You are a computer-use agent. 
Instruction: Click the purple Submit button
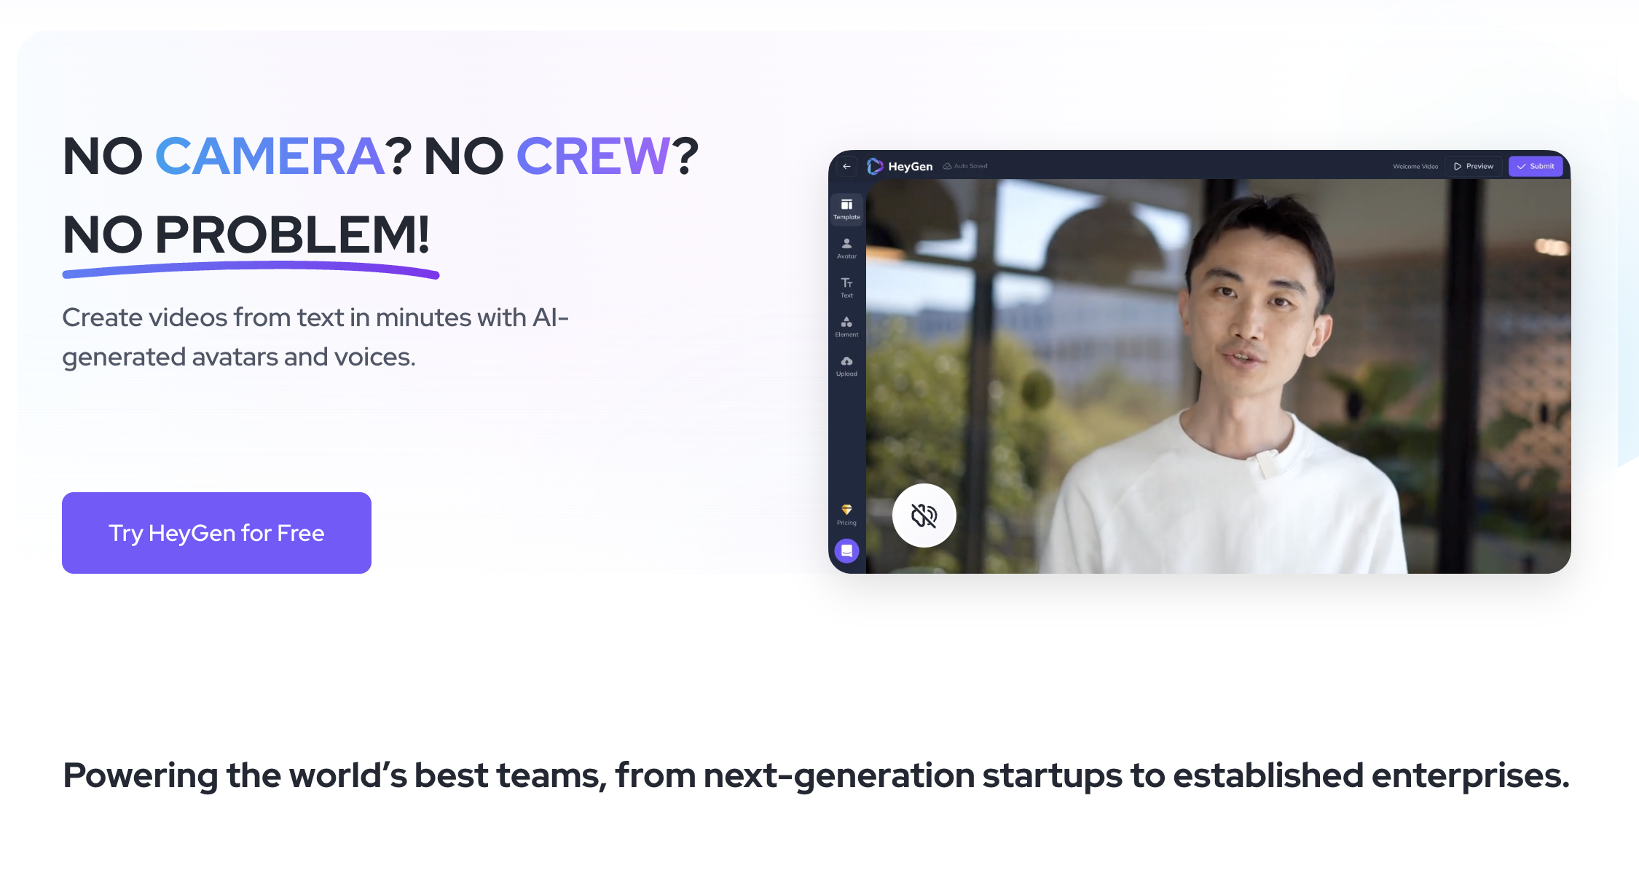1536,167
